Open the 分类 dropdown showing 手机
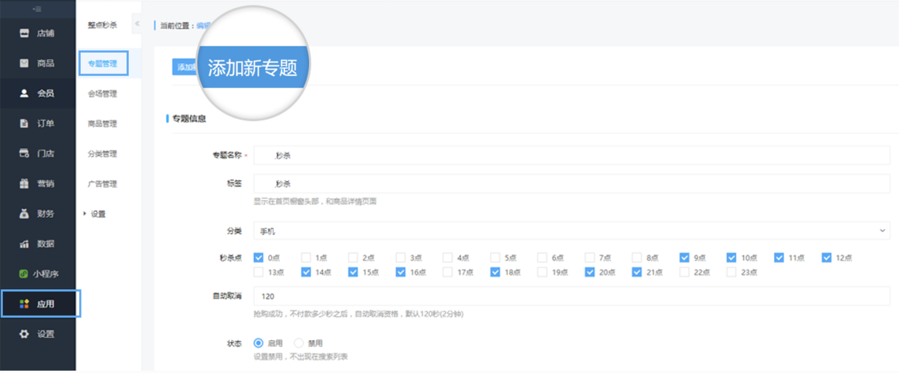Image resolution: width=899 pixels, height=373 pixels. pos(572,231)
